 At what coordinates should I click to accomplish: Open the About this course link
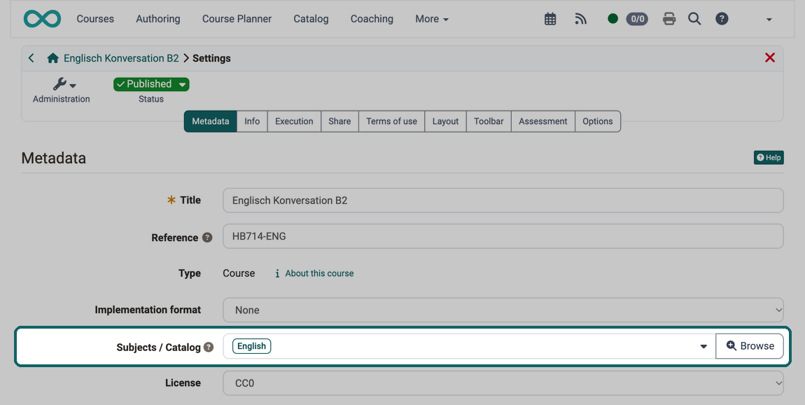point(319,273)
